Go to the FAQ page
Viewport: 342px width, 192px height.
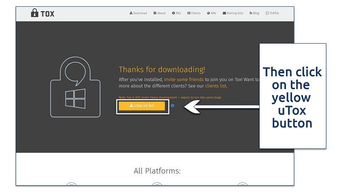pyautogui.click(x=177, y=13)
